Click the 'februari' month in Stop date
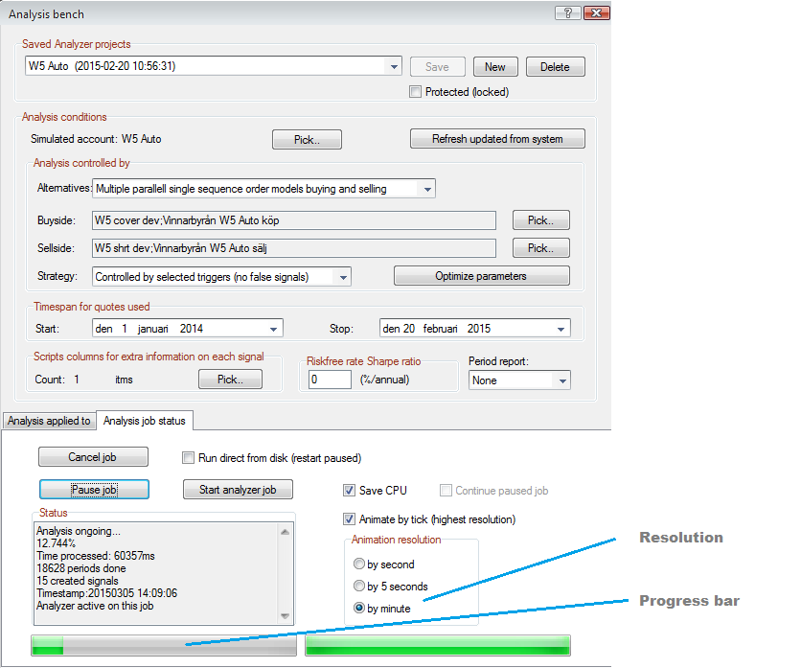 point(441,329)
